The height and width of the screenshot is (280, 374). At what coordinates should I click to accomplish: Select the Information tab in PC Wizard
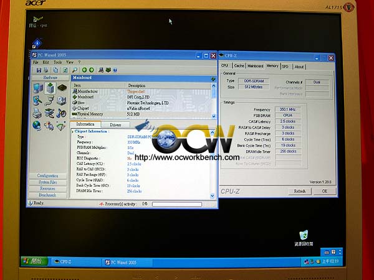(x=85, y=124)
